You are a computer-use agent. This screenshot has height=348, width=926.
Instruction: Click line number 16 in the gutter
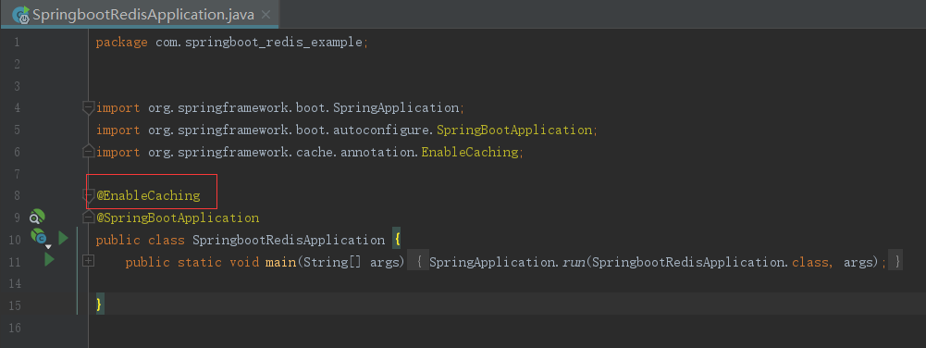click(16, 327)
